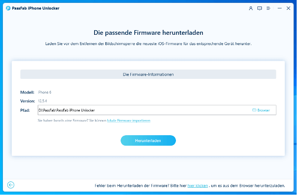
Task: Open the user account icon
Action: coord(250,8)
